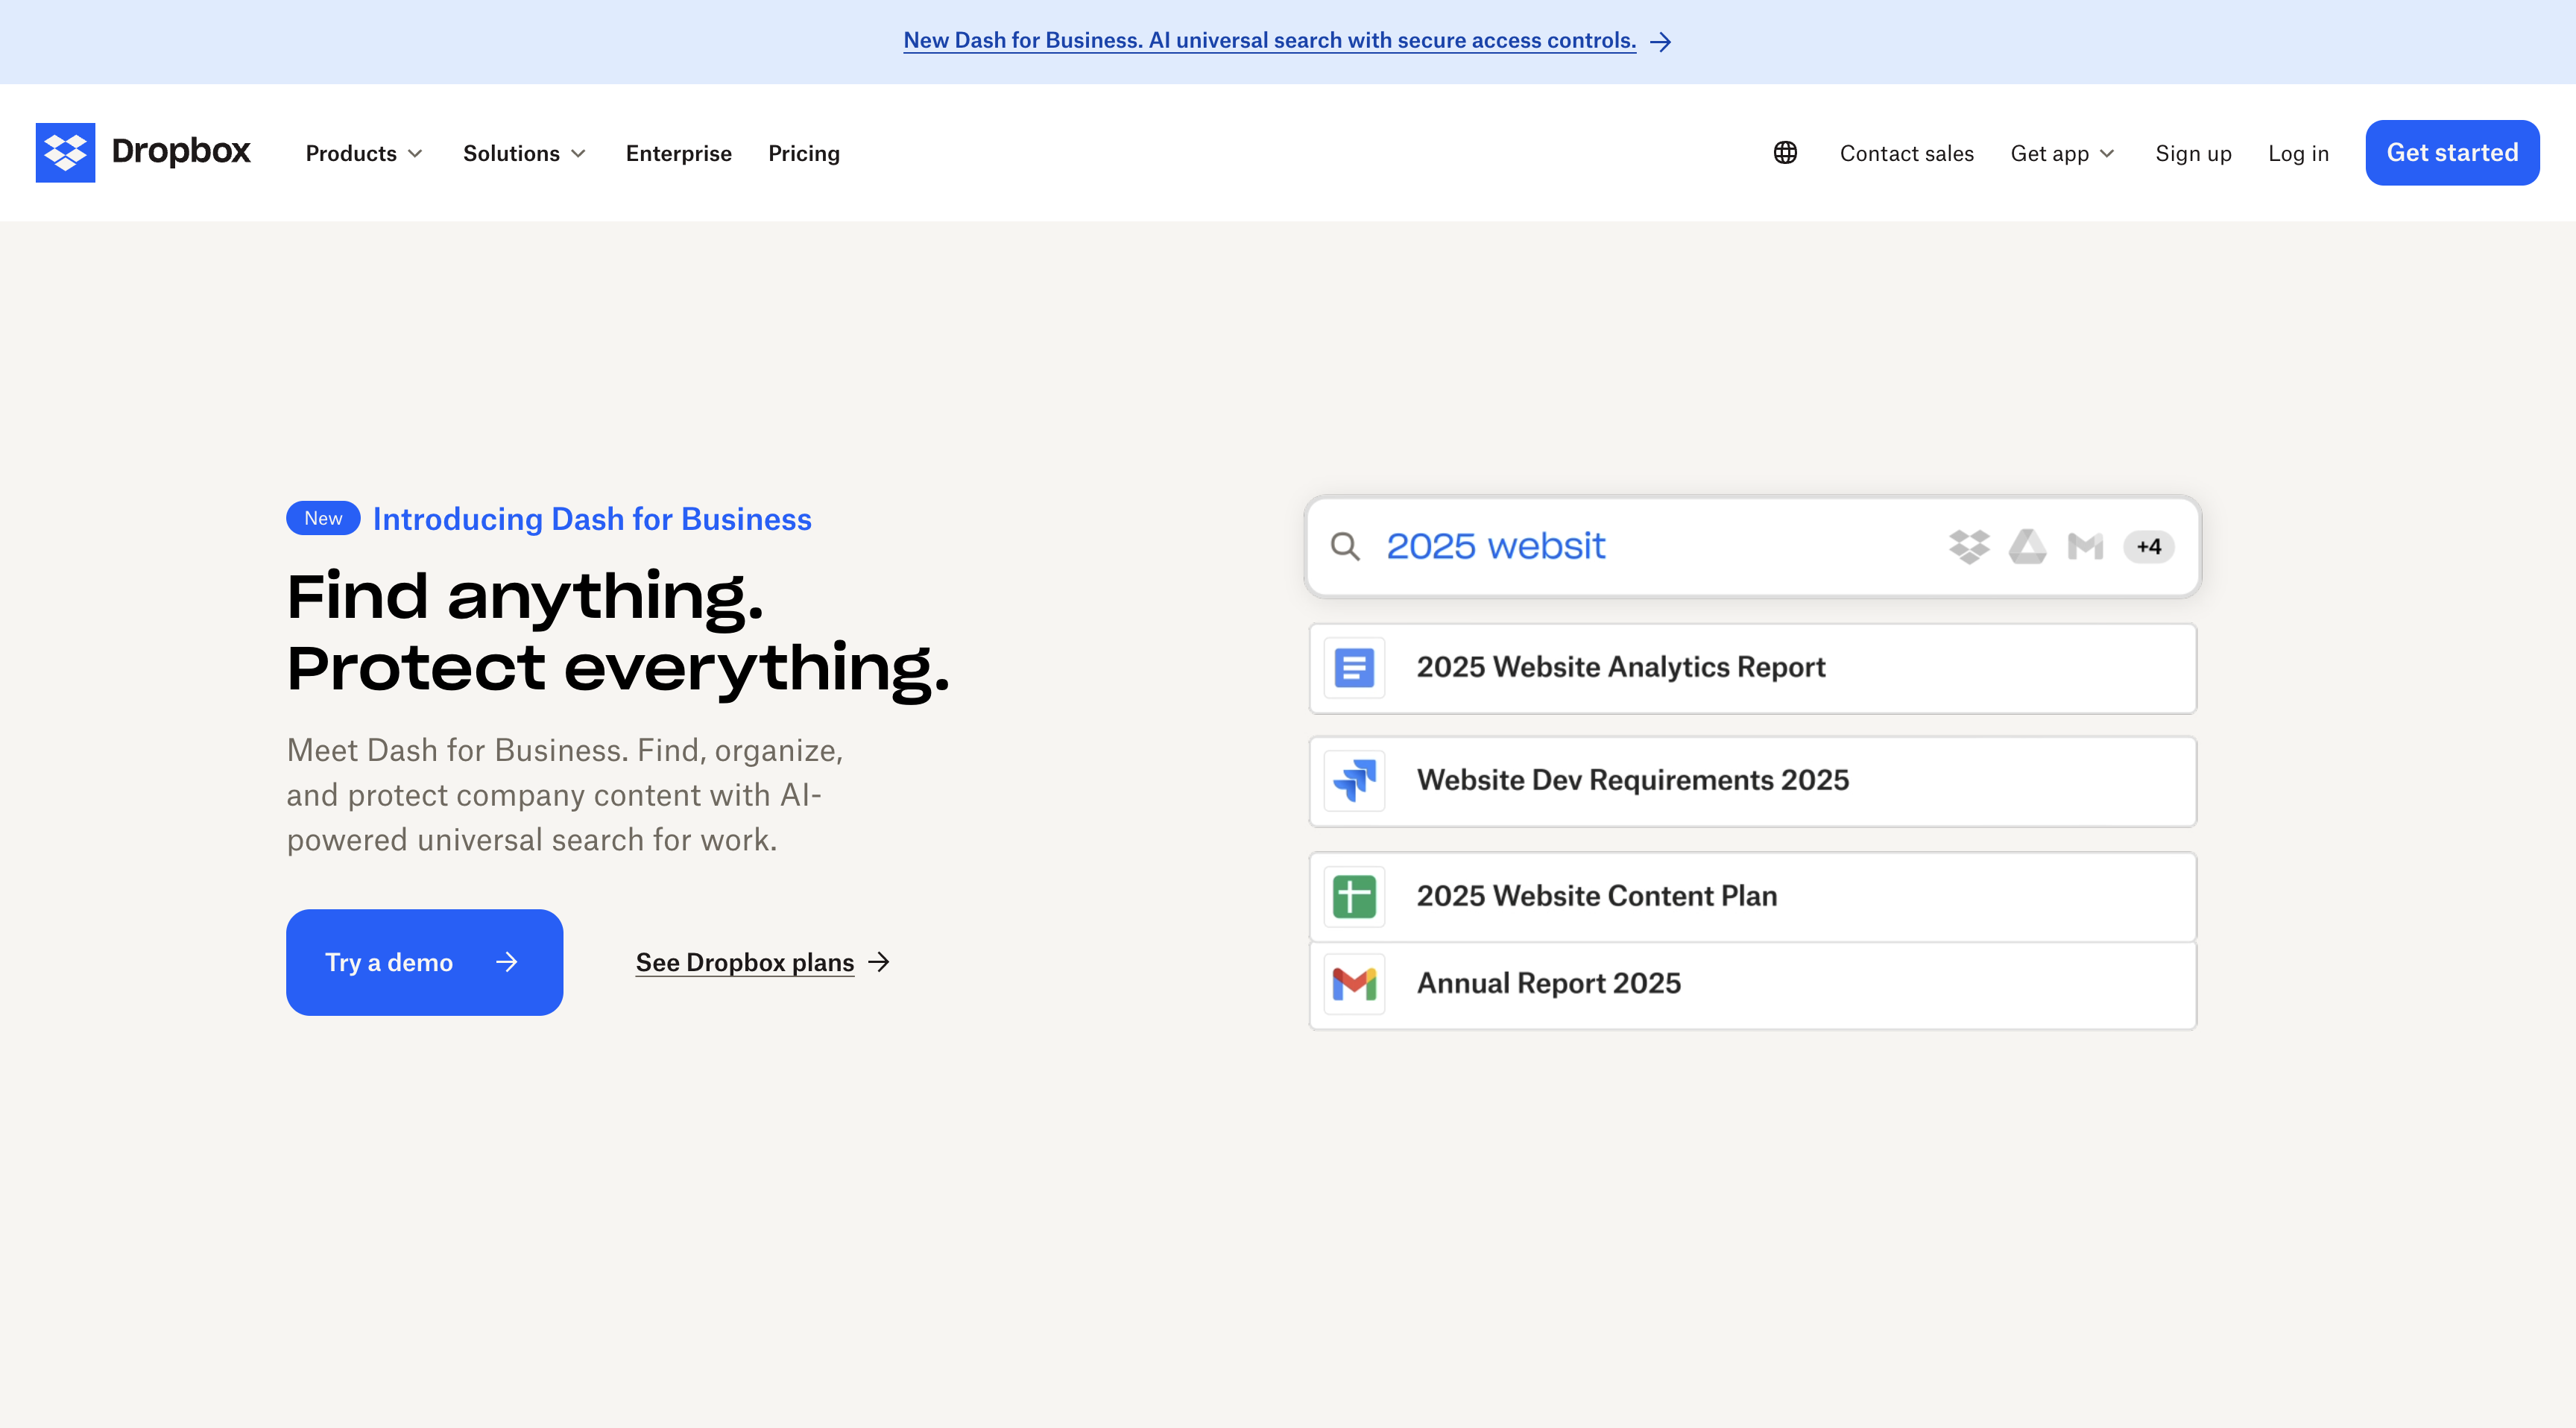
Task: Open the Solutions menu
Action: [x=524, y=153]
